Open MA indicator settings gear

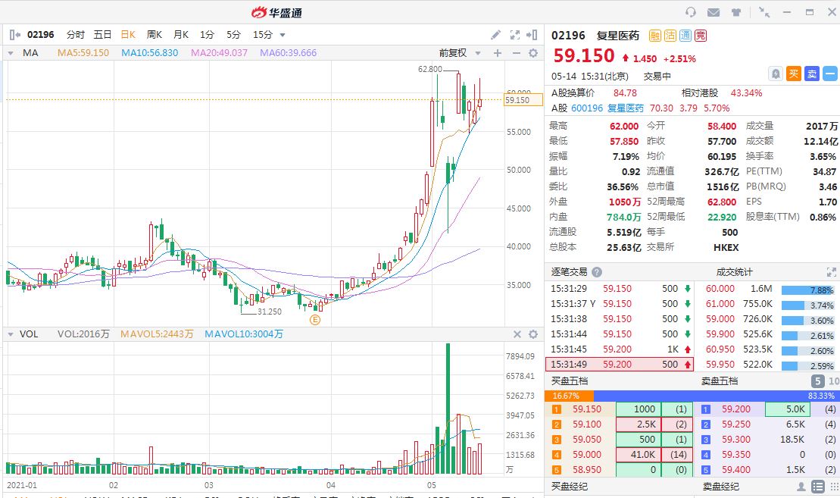pos(533,53)
